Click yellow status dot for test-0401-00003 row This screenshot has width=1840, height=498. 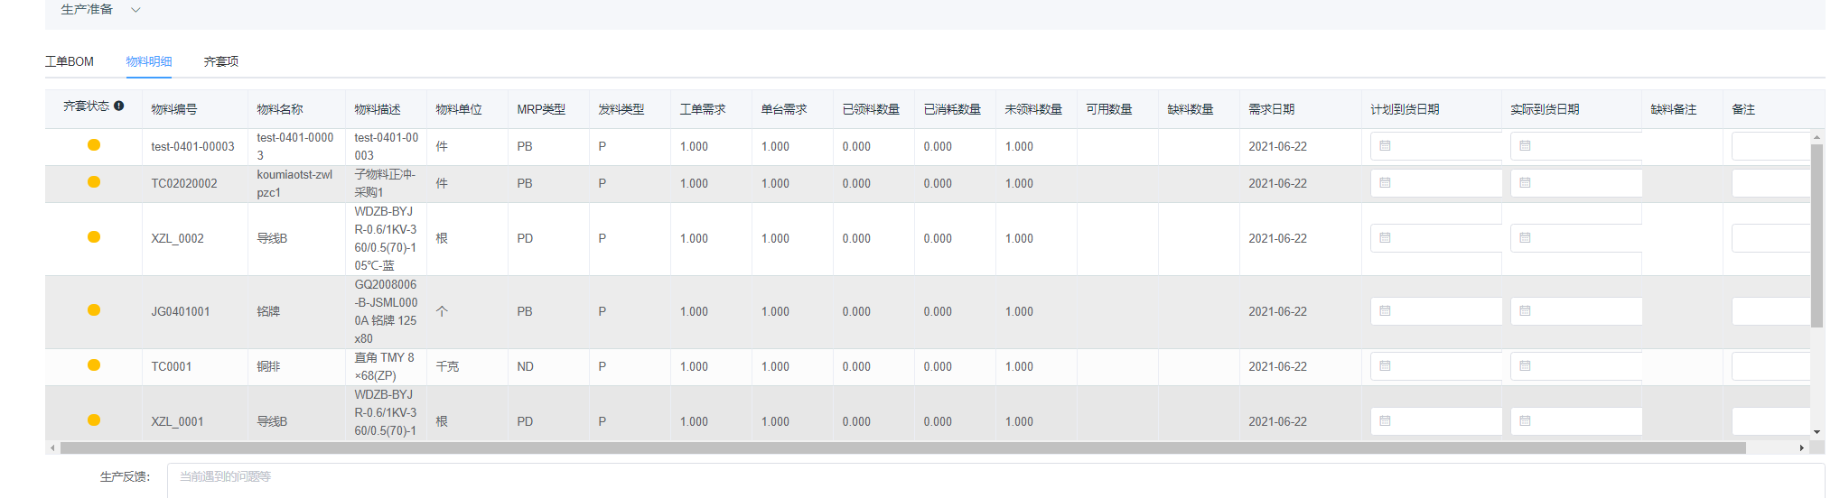(x=94, y=145)
